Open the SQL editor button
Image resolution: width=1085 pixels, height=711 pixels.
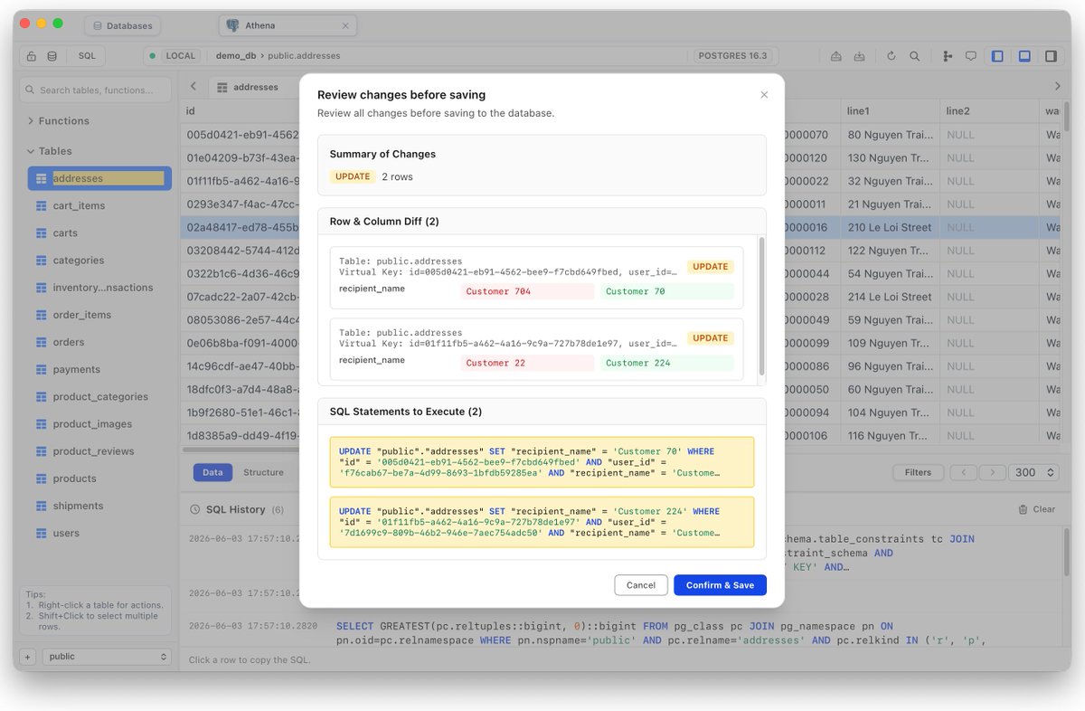tap(87, 56)
